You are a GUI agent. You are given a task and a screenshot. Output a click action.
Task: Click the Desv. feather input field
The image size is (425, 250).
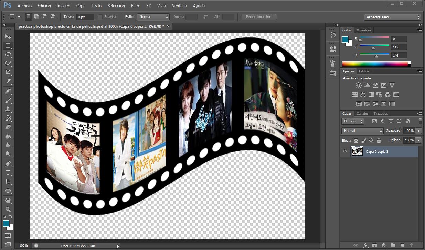click(x=85, y=17)
